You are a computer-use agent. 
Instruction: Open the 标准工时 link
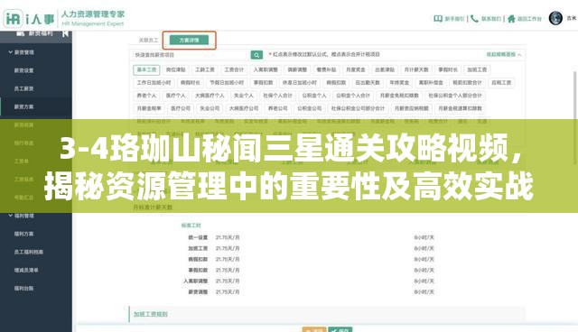[x=191, y=226]
